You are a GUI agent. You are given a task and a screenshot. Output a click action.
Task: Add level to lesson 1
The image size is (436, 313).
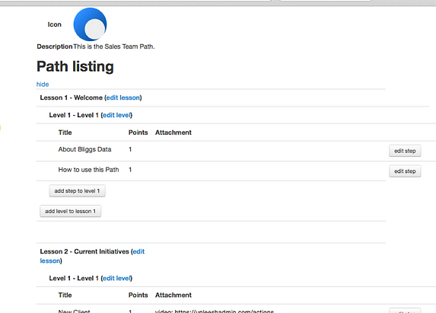pyautogui.click(x=70, y=211)
